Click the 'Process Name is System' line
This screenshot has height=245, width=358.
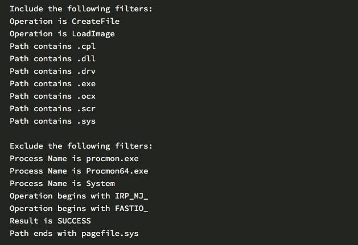pos(62,184)
